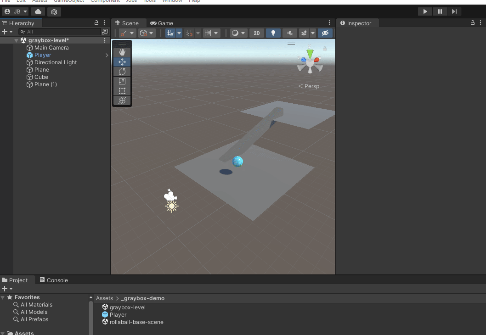Toggle hidden objects scene visibility eye
The height and width of the screenshot is (335, 486).
click(x=325, y=33)
